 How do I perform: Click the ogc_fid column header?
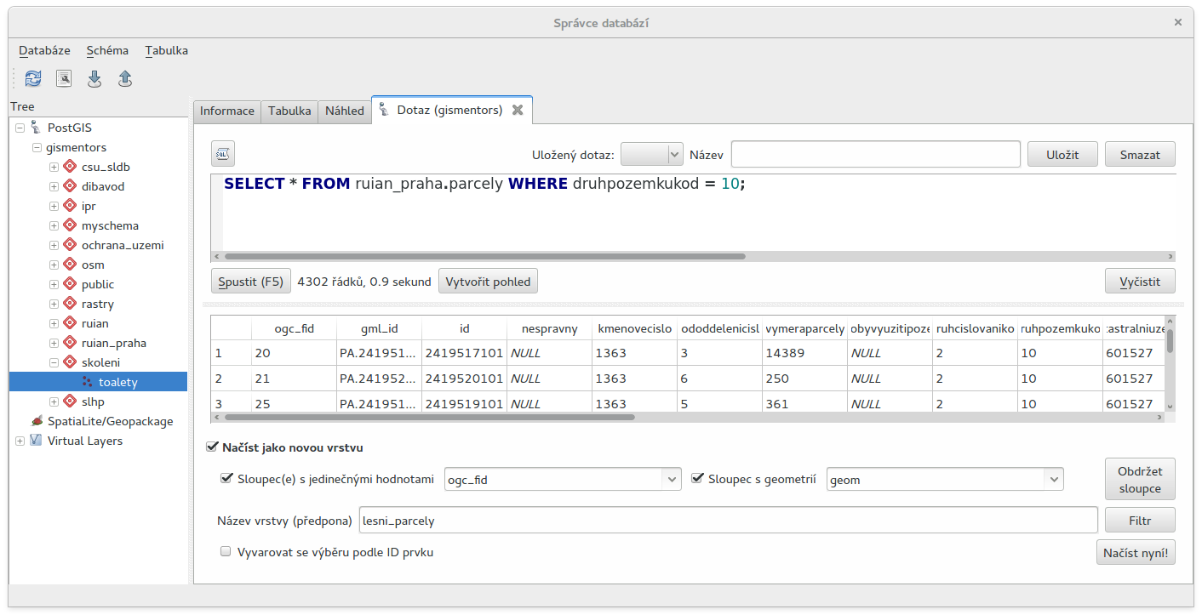pos(294,327)
